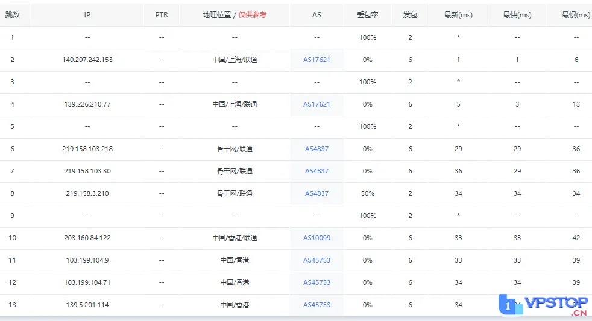Click slowest value 13 in hop 4
The height and width of the screenshot is (321, 592).
tap(576, 104)
